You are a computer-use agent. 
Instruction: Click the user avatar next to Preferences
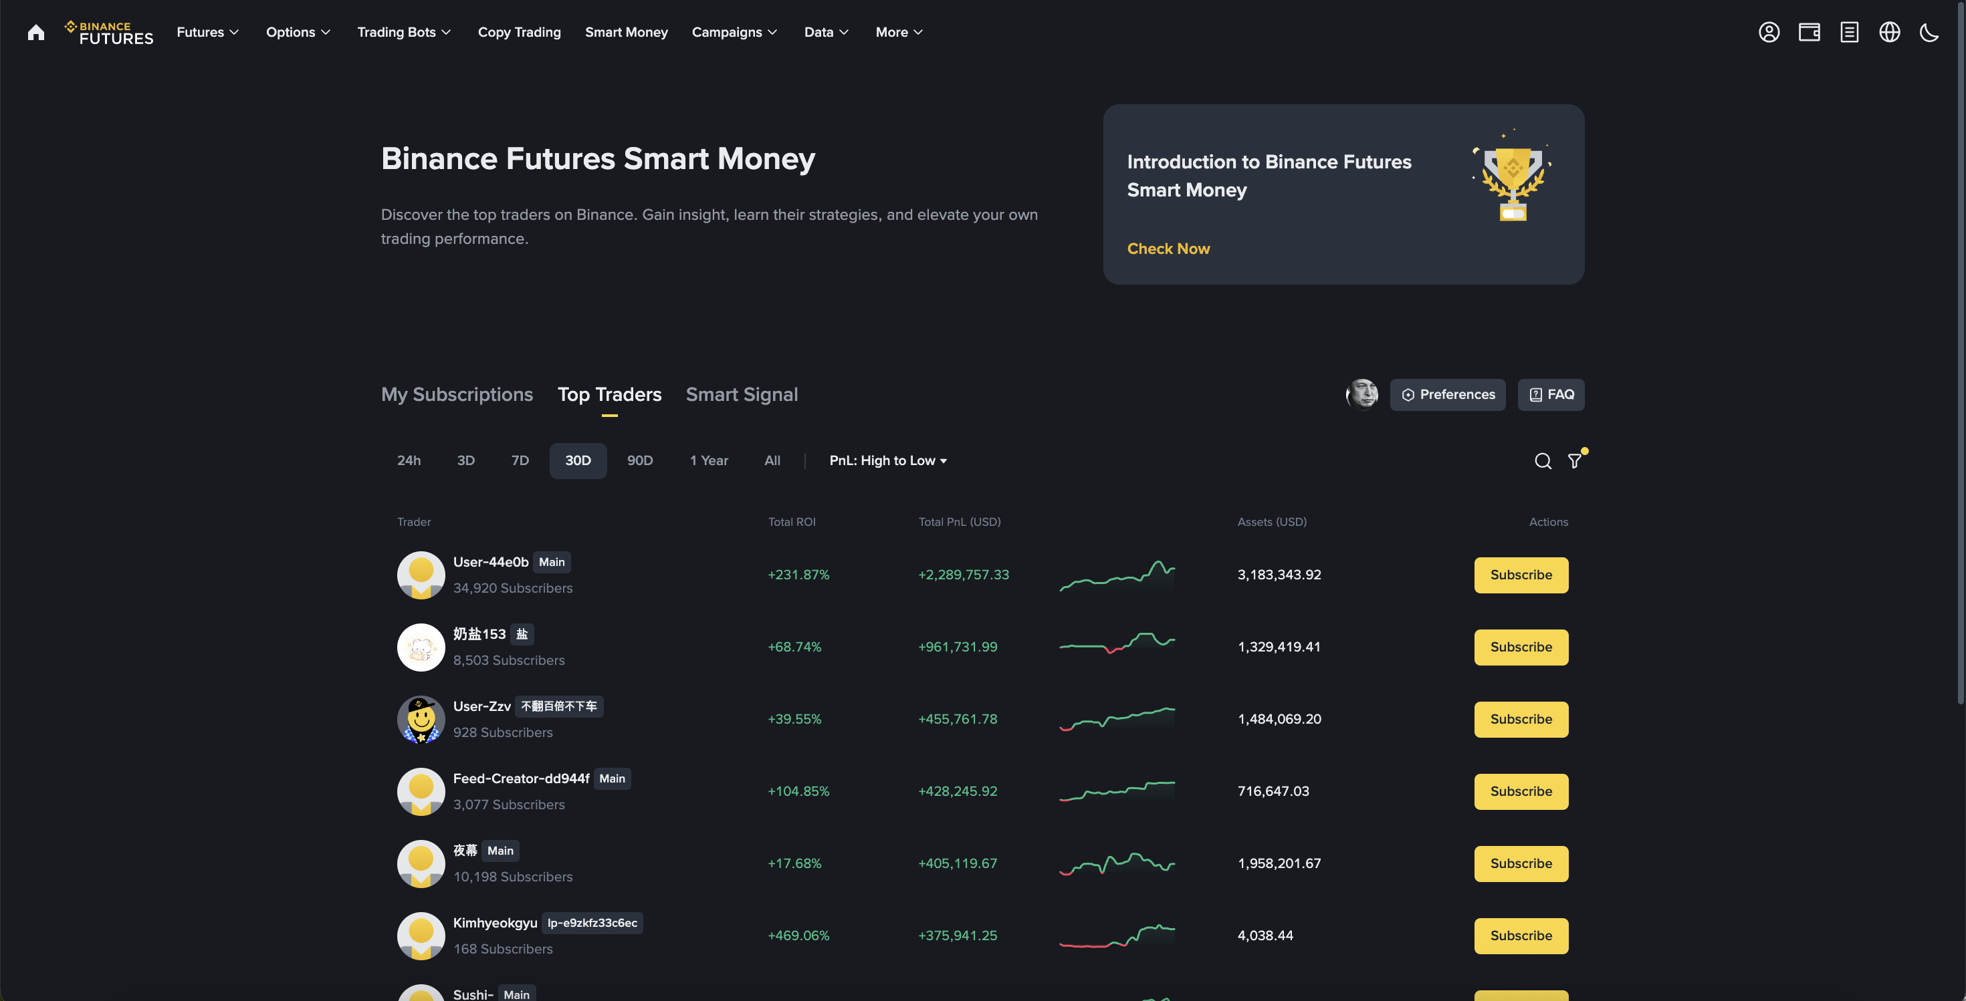click(1362, 394)
